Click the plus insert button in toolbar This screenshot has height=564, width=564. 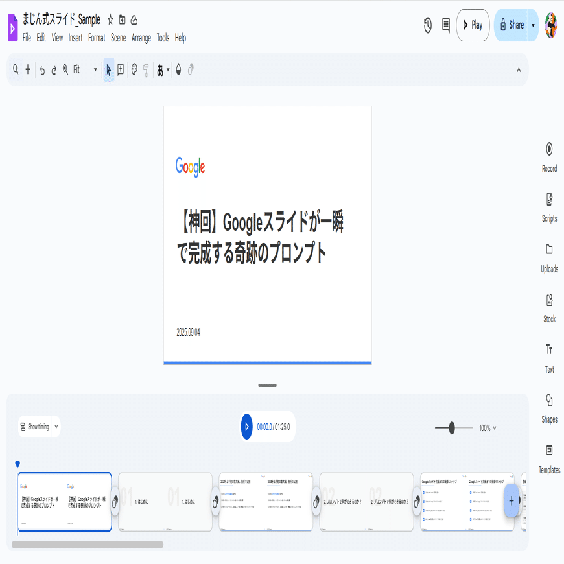click(28, 69)
